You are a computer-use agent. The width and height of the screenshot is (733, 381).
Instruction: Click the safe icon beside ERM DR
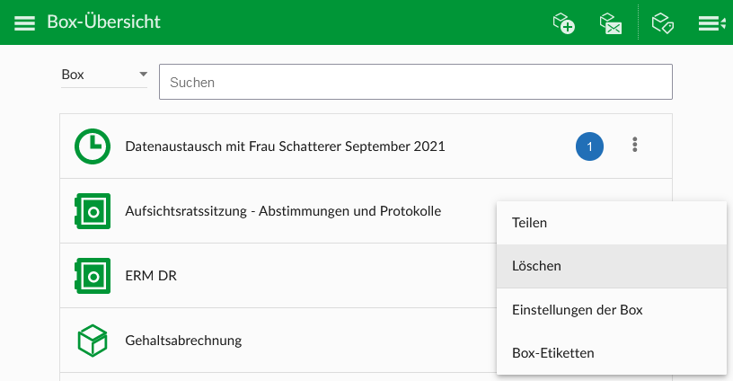93,276
